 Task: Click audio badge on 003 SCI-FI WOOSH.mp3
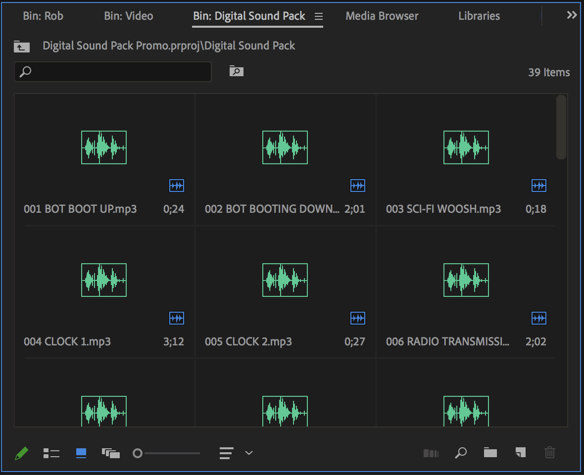coord(538,186)
